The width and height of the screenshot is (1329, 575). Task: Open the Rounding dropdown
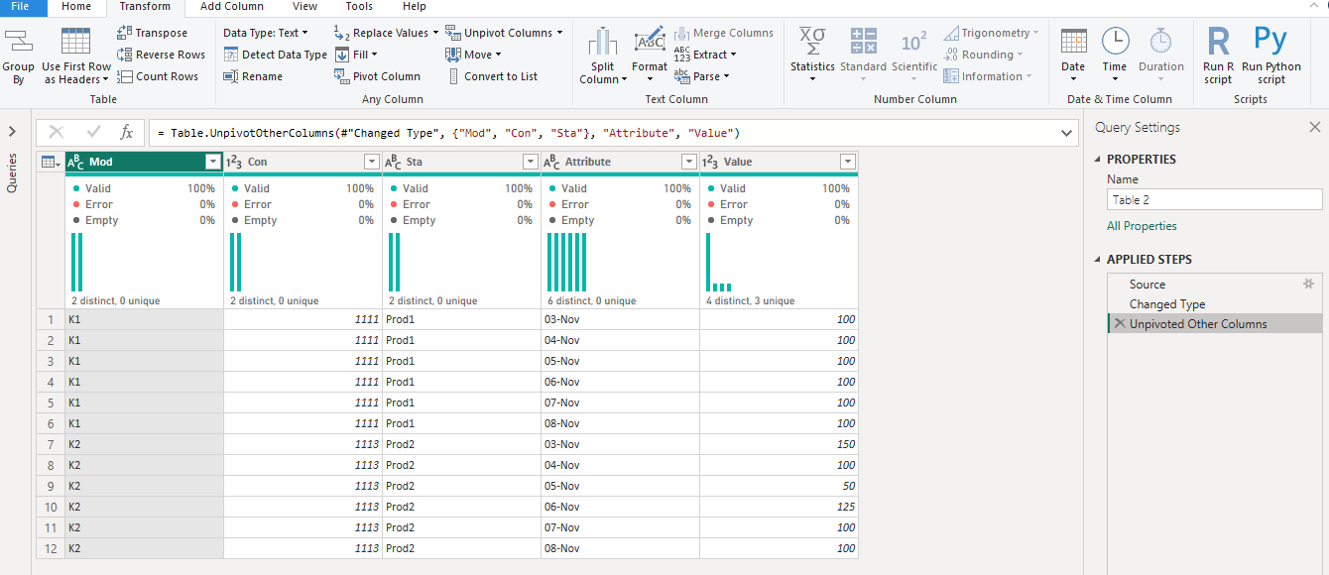pyautogui.click(x=986, y=55)
